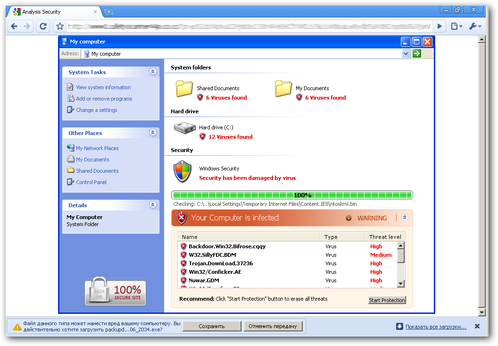Image resolution: width=498 pixels, height=346 pixels.
Task: Open the Control Panel link
Action: pyautogui.click(x=91, y=182)
